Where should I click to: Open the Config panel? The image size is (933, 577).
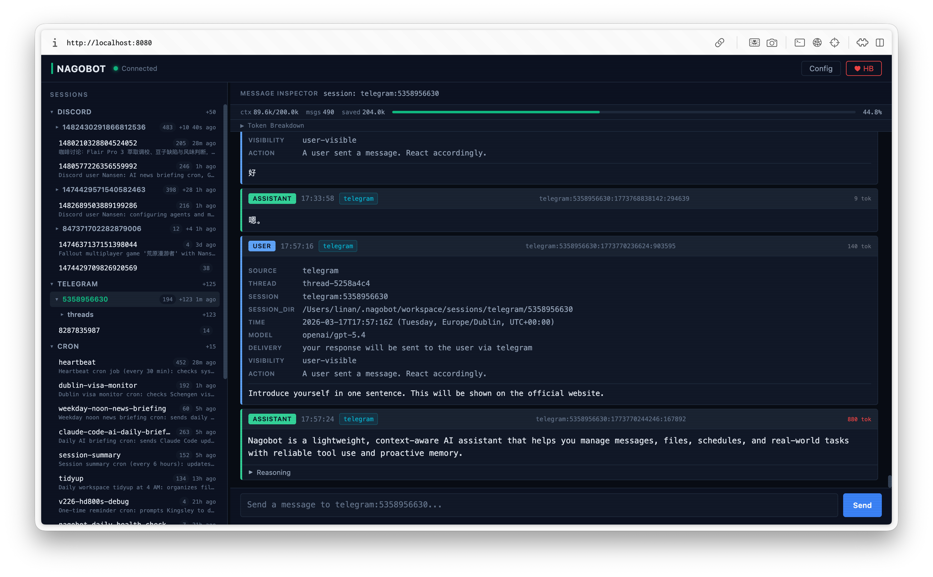tap(821, 68)
